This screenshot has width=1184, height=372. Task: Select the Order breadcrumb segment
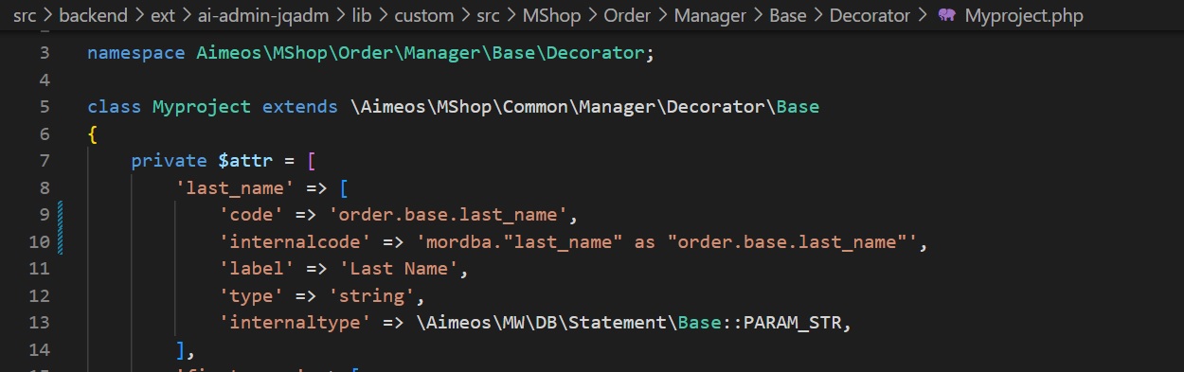click(626, 16)
